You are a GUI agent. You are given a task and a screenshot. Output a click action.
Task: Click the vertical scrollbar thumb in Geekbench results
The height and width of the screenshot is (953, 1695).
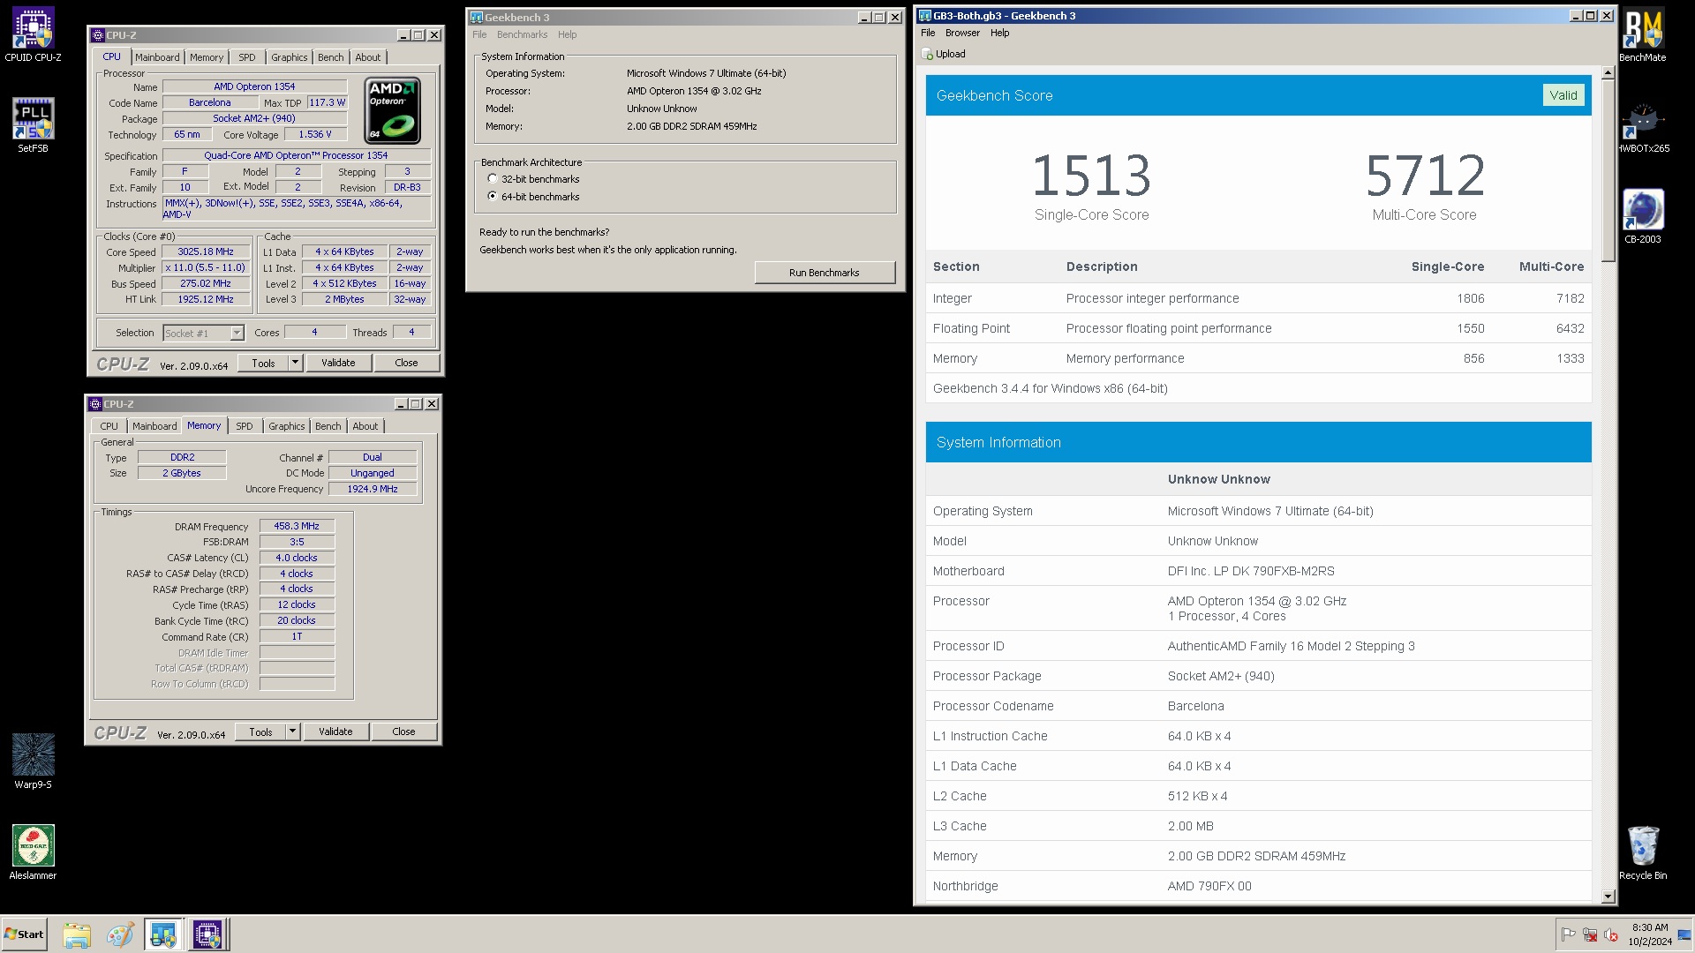pyautogui.click(x=1608, y=170)
